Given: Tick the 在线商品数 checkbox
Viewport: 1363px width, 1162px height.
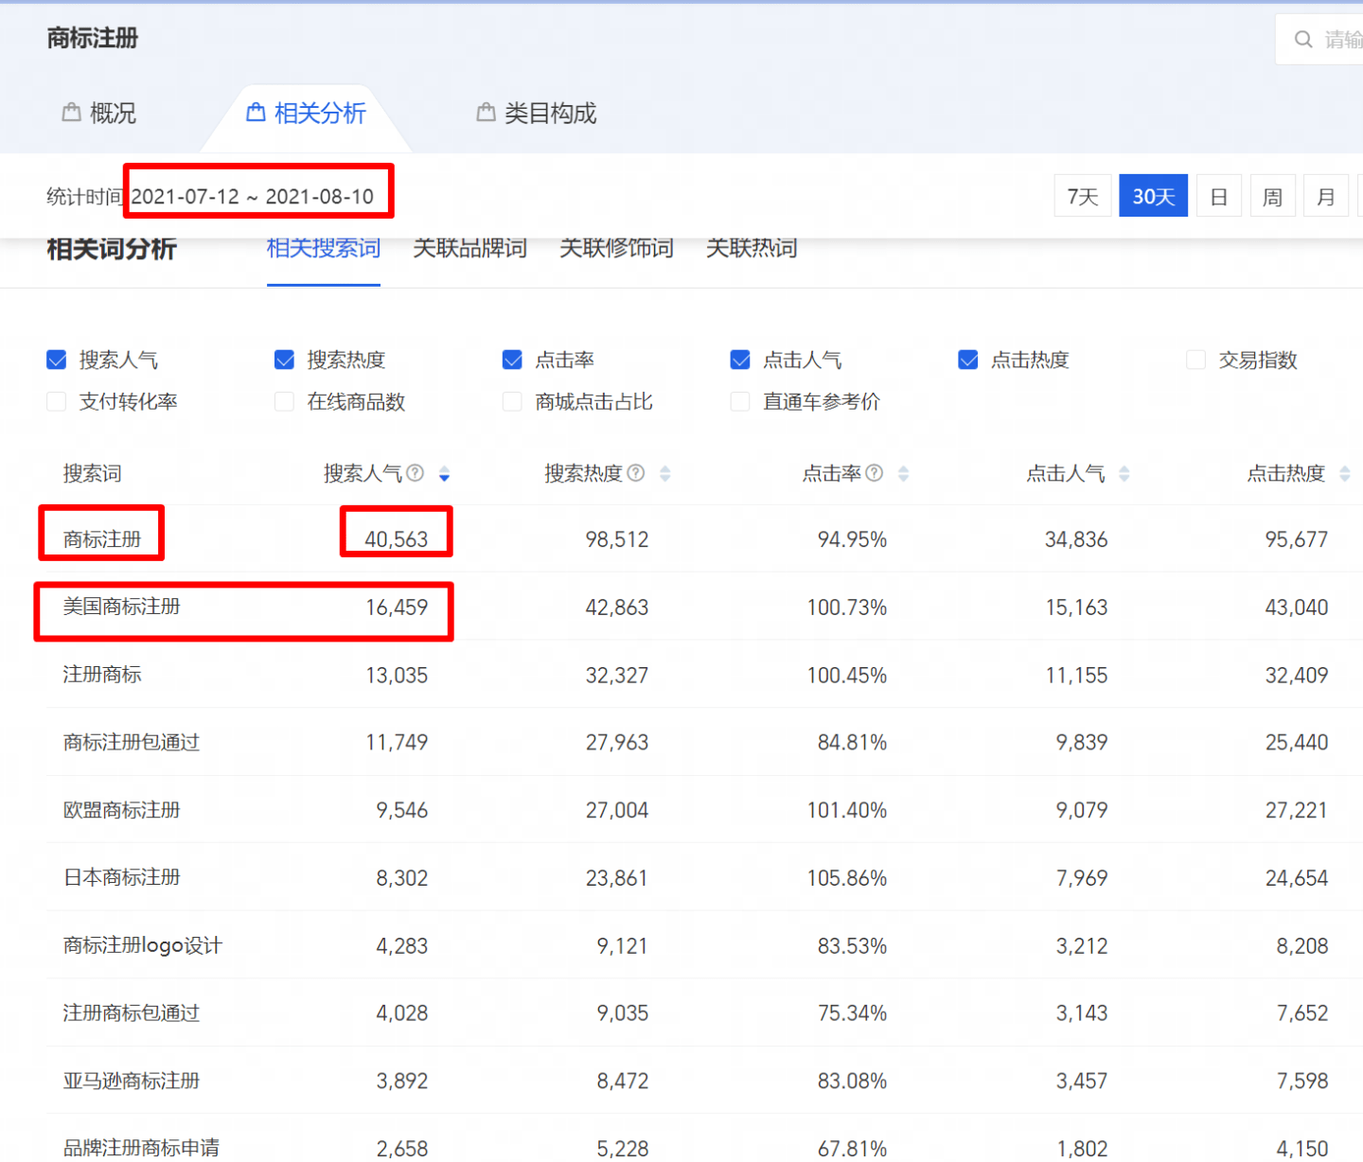Looking at the screenshot, I should point(284,402).
